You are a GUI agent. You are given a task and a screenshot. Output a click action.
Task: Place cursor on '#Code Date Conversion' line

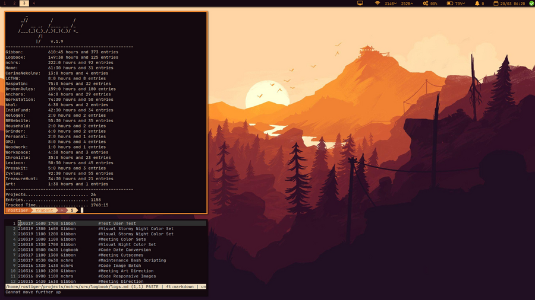pyautogui.click(x=124, y=250)
